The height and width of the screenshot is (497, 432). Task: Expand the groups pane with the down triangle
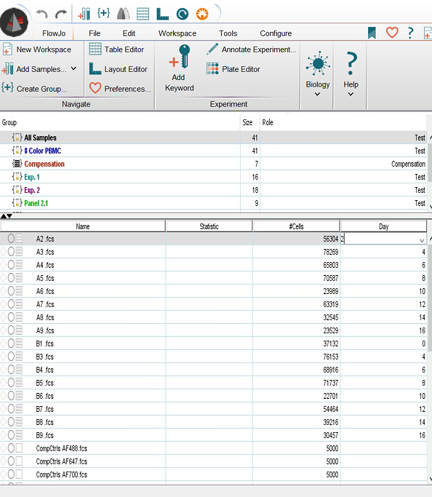point(9,216)
